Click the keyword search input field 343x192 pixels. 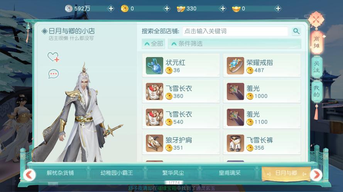click(235, 31)
